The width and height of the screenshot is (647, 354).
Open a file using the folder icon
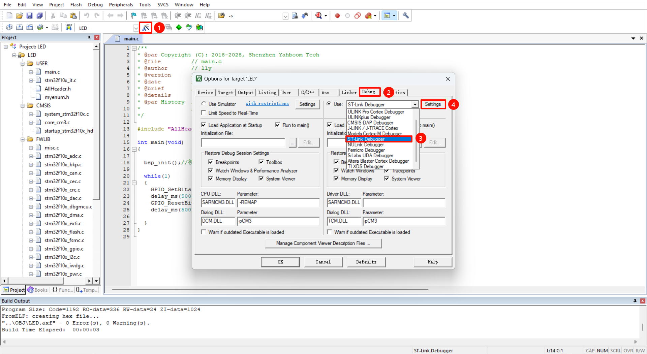(19, 15)
